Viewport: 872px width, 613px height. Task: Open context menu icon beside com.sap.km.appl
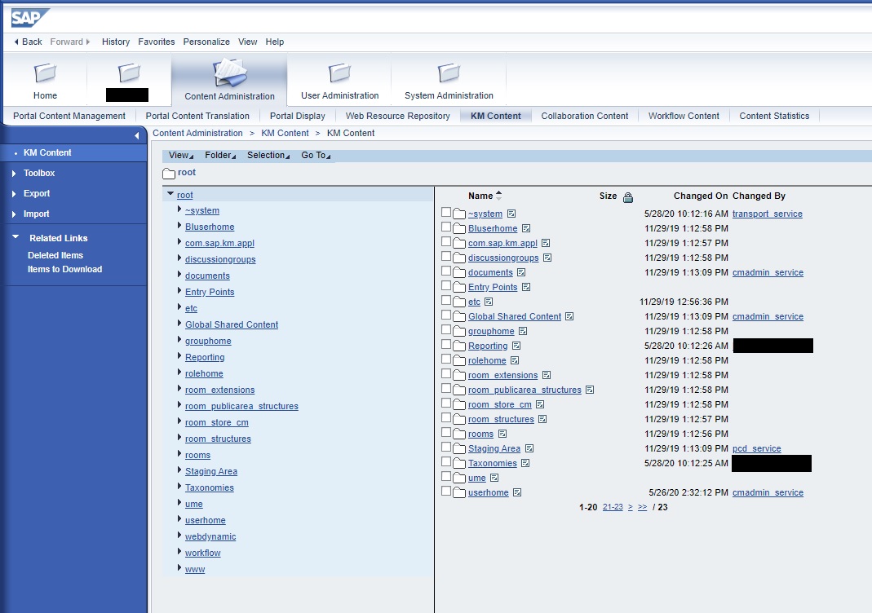click(x=546, y=243)
